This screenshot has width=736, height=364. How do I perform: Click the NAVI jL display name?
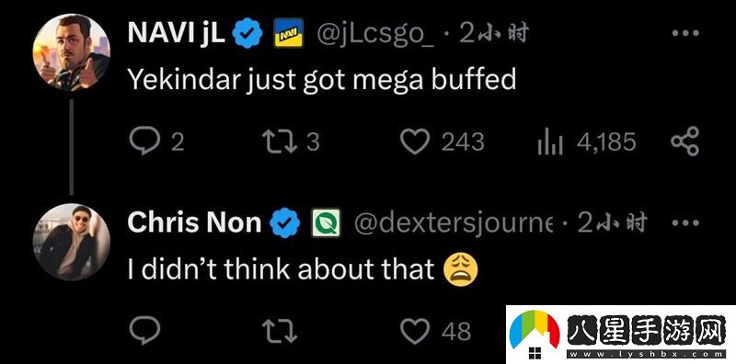[176, 33]
